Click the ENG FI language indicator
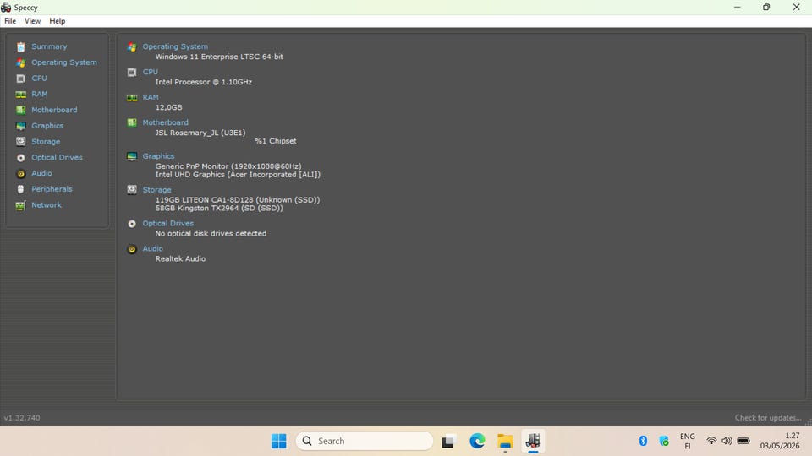This screenshot has height=456, width=812. click(687, 441)
